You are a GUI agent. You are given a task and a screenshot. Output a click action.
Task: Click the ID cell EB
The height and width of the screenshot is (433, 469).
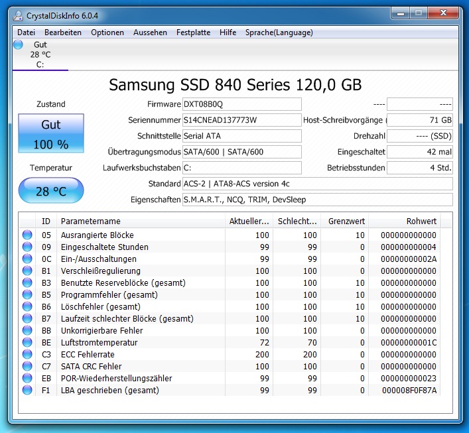(46, 378)
